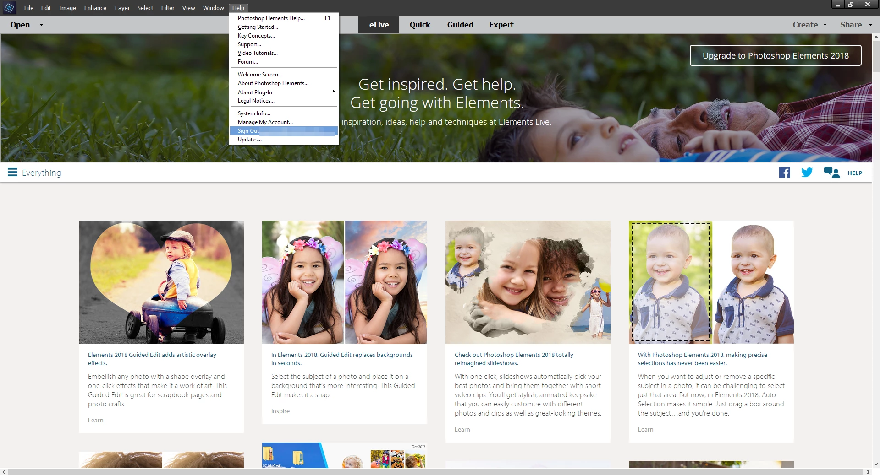Click the horizontal scrollbar right arrow
The height and width of the screenshot is (475, 880).
click(x=868, y=472)
